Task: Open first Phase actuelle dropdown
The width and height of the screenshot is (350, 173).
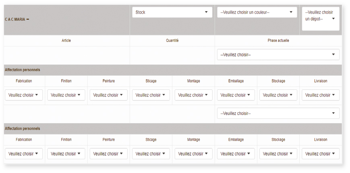Action: [278, 55]
